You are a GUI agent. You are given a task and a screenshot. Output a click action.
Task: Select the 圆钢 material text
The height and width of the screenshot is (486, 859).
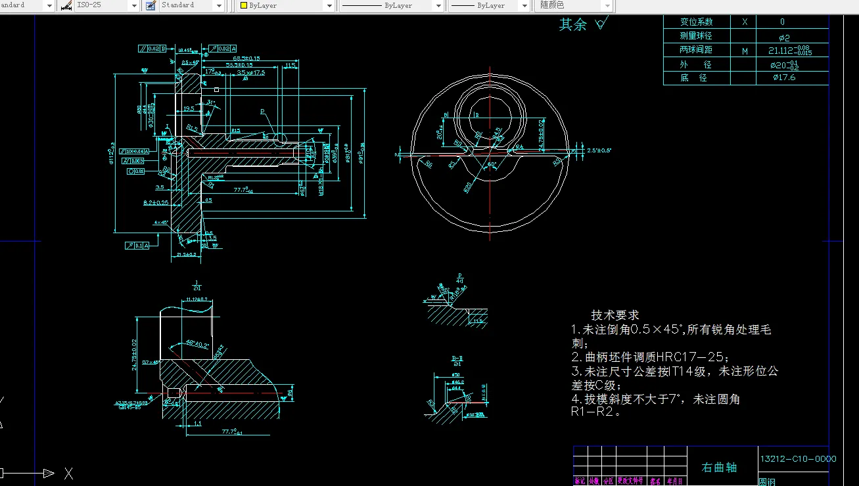click(x=767, y=481)
